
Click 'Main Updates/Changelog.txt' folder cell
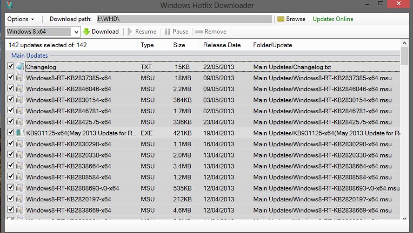[x=292, y=67]
